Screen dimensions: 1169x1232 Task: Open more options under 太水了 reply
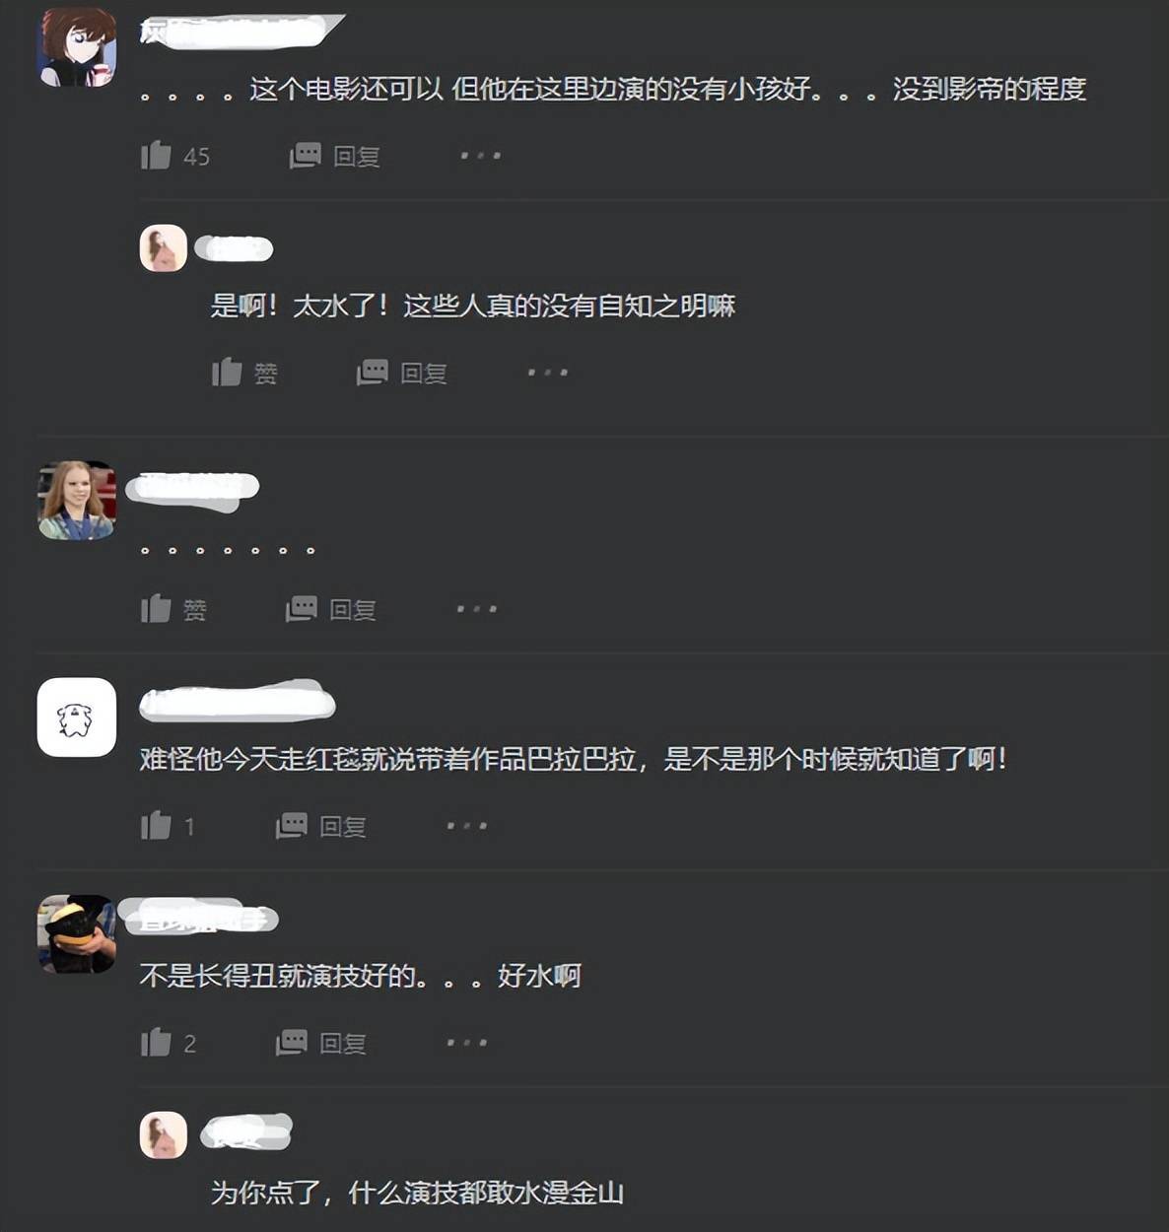pos(547,373)
